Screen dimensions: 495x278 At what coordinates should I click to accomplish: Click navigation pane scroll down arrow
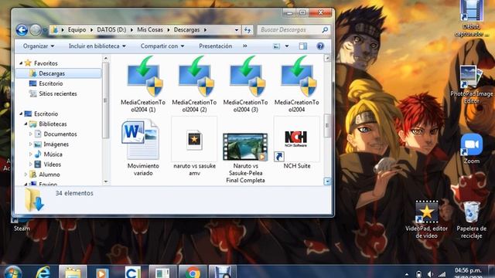pos(106,181)
